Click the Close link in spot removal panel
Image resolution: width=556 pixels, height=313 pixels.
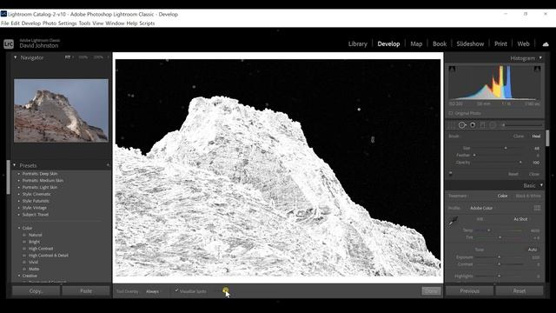[534, 174]
